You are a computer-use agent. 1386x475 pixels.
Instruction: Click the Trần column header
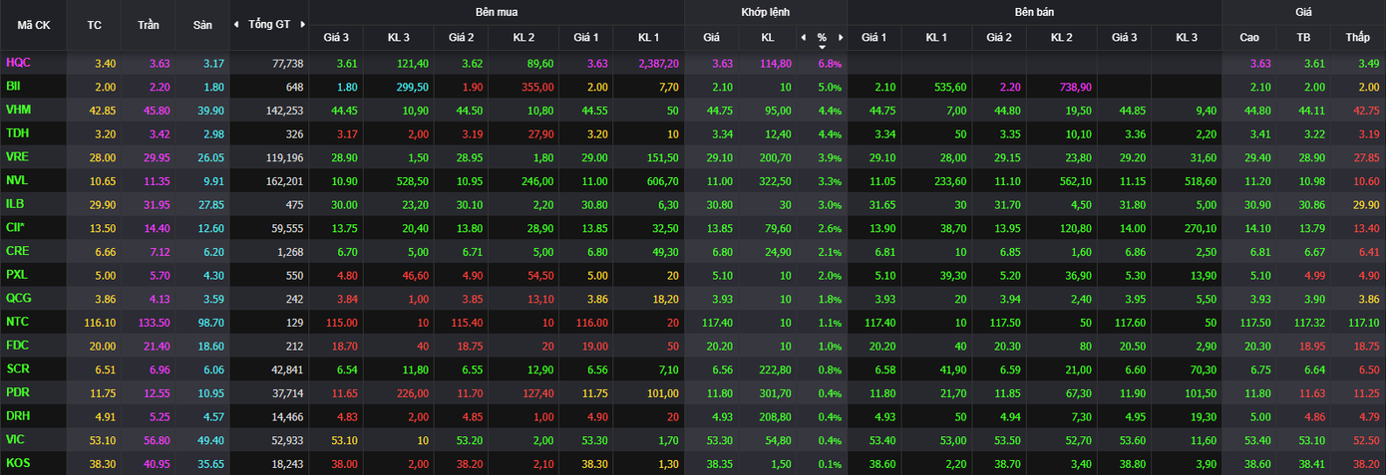pos(148,25)
